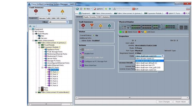Click the Exit toolbar button
This screenshot has width=193, height=107.
pos(135,9)
